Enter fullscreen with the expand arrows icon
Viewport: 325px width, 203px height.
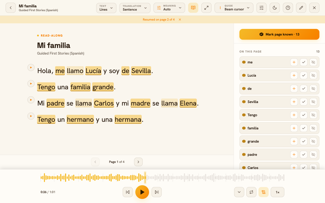pos(206,8)
